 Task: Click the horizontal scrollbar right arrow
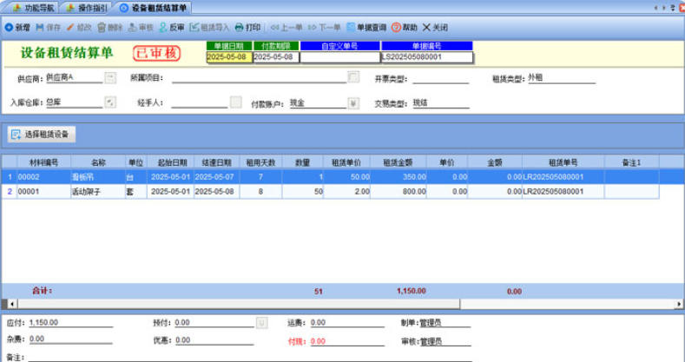pos(678,304)
